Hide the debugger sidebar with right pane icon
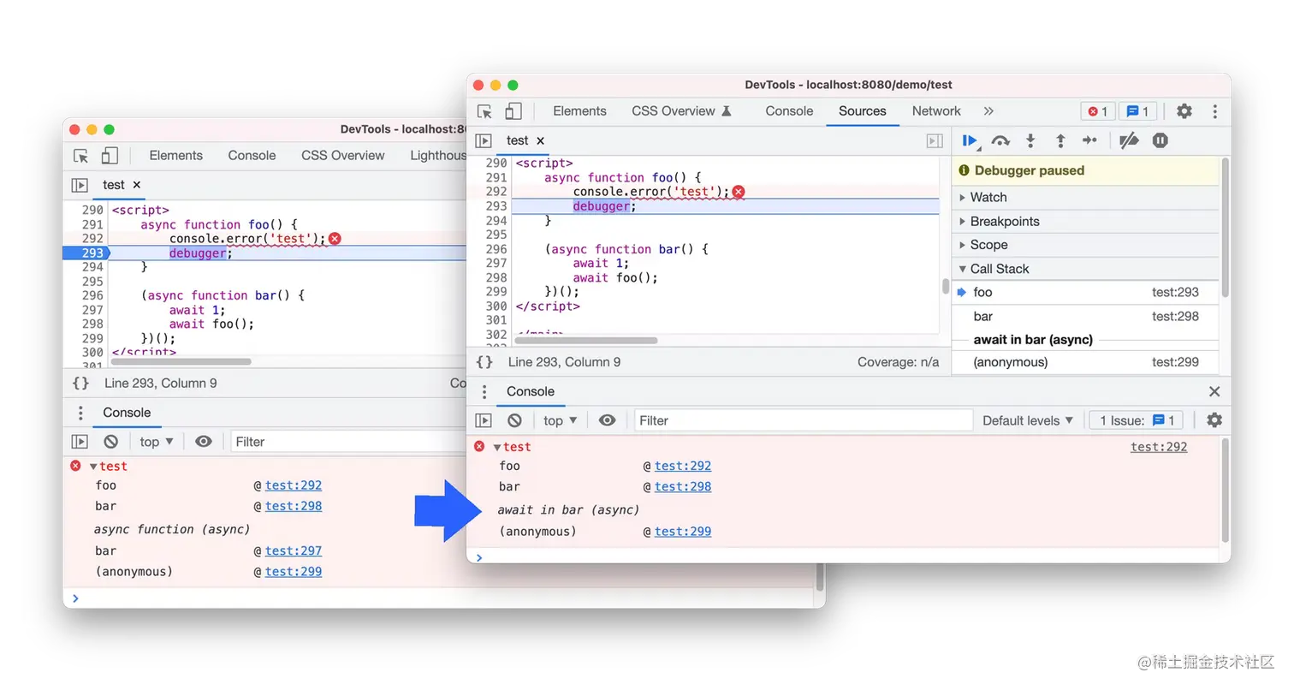 pos(935,140)
